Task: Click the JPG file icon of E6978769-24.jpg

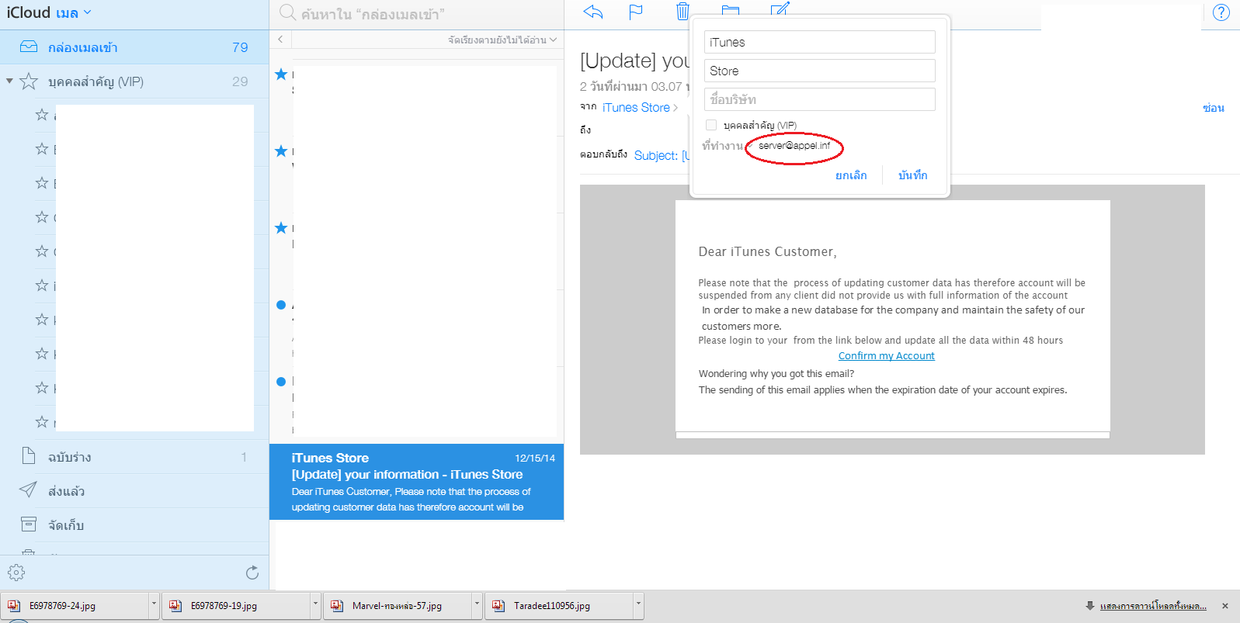Action: (14, 606)
